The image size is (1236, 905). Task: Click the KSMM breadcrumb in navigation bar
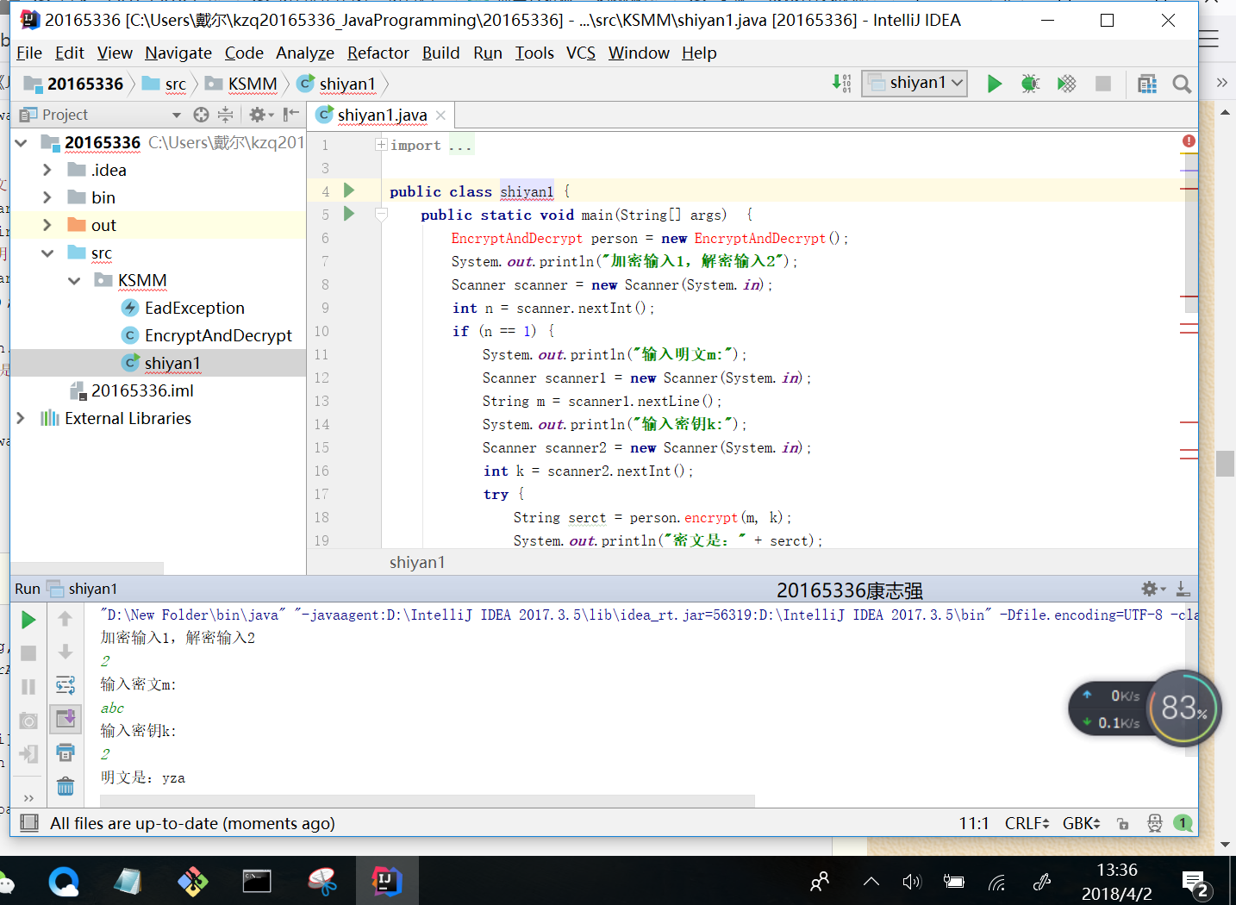pos(252,84)
